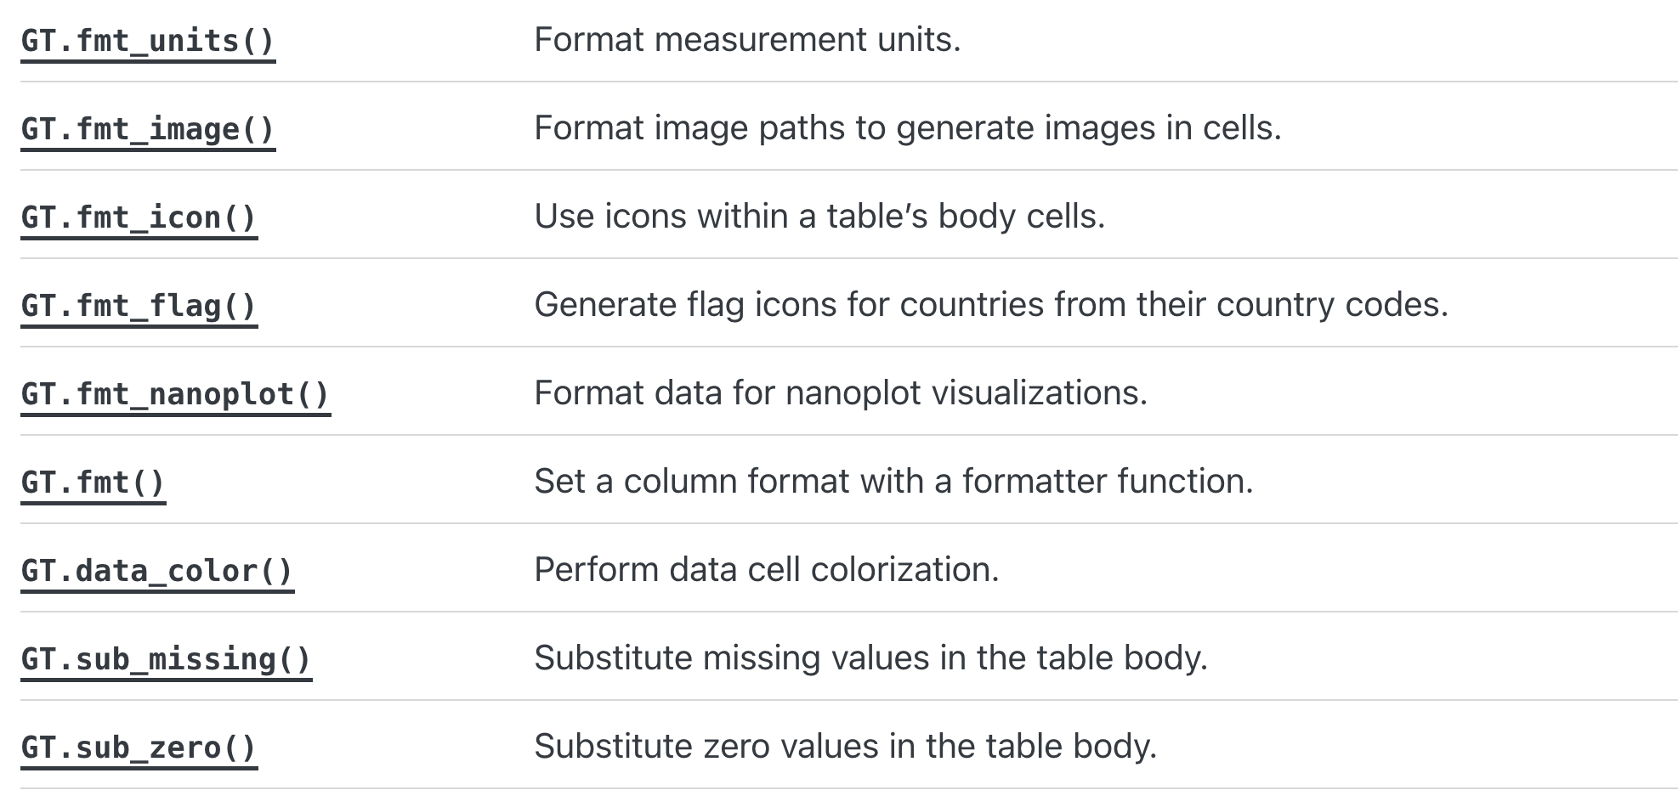Click the GT.data_color() link
Image resolution: width=1678 pixels, height=807 pixels.
click(157, 571)
